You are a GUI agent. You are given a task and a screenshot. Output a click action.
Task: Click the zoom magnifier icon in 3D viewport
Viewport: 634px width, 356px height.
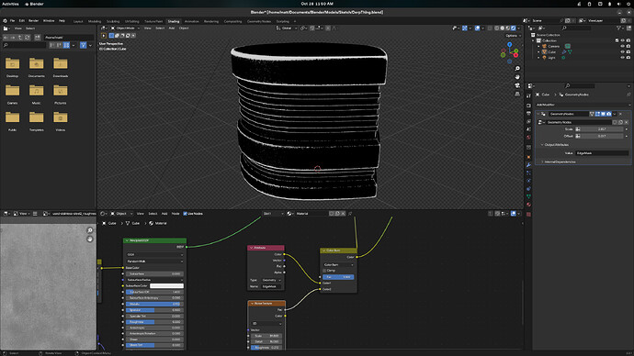coord(517,69)
